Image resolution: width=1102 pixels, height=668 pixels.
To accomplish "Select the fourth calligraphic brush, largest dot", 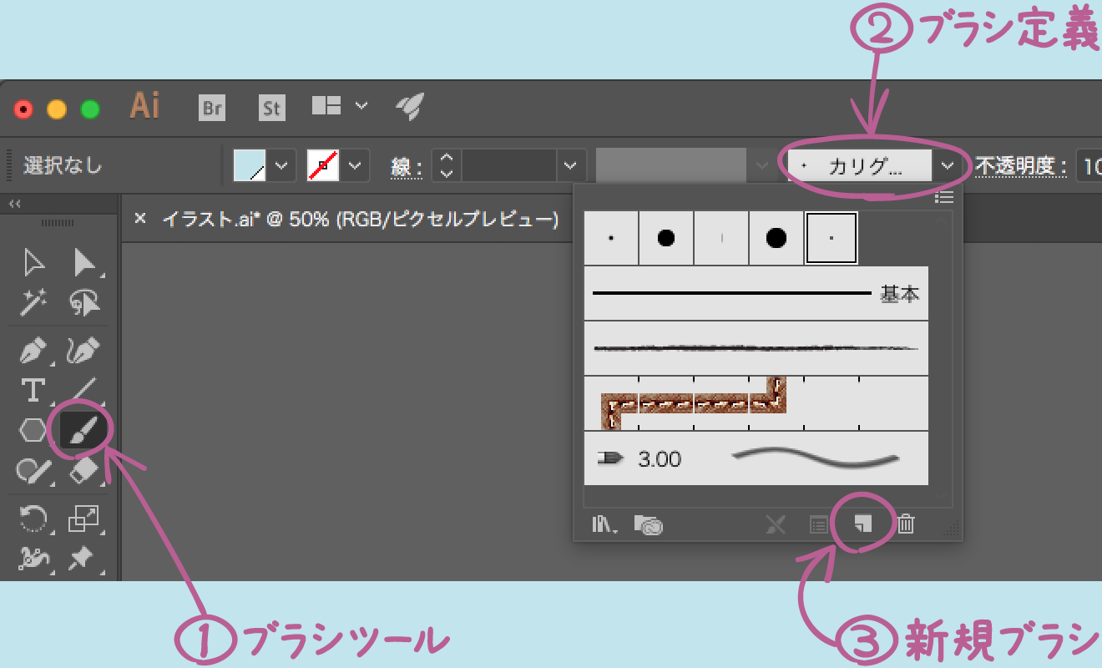I will tap(776, 238).
